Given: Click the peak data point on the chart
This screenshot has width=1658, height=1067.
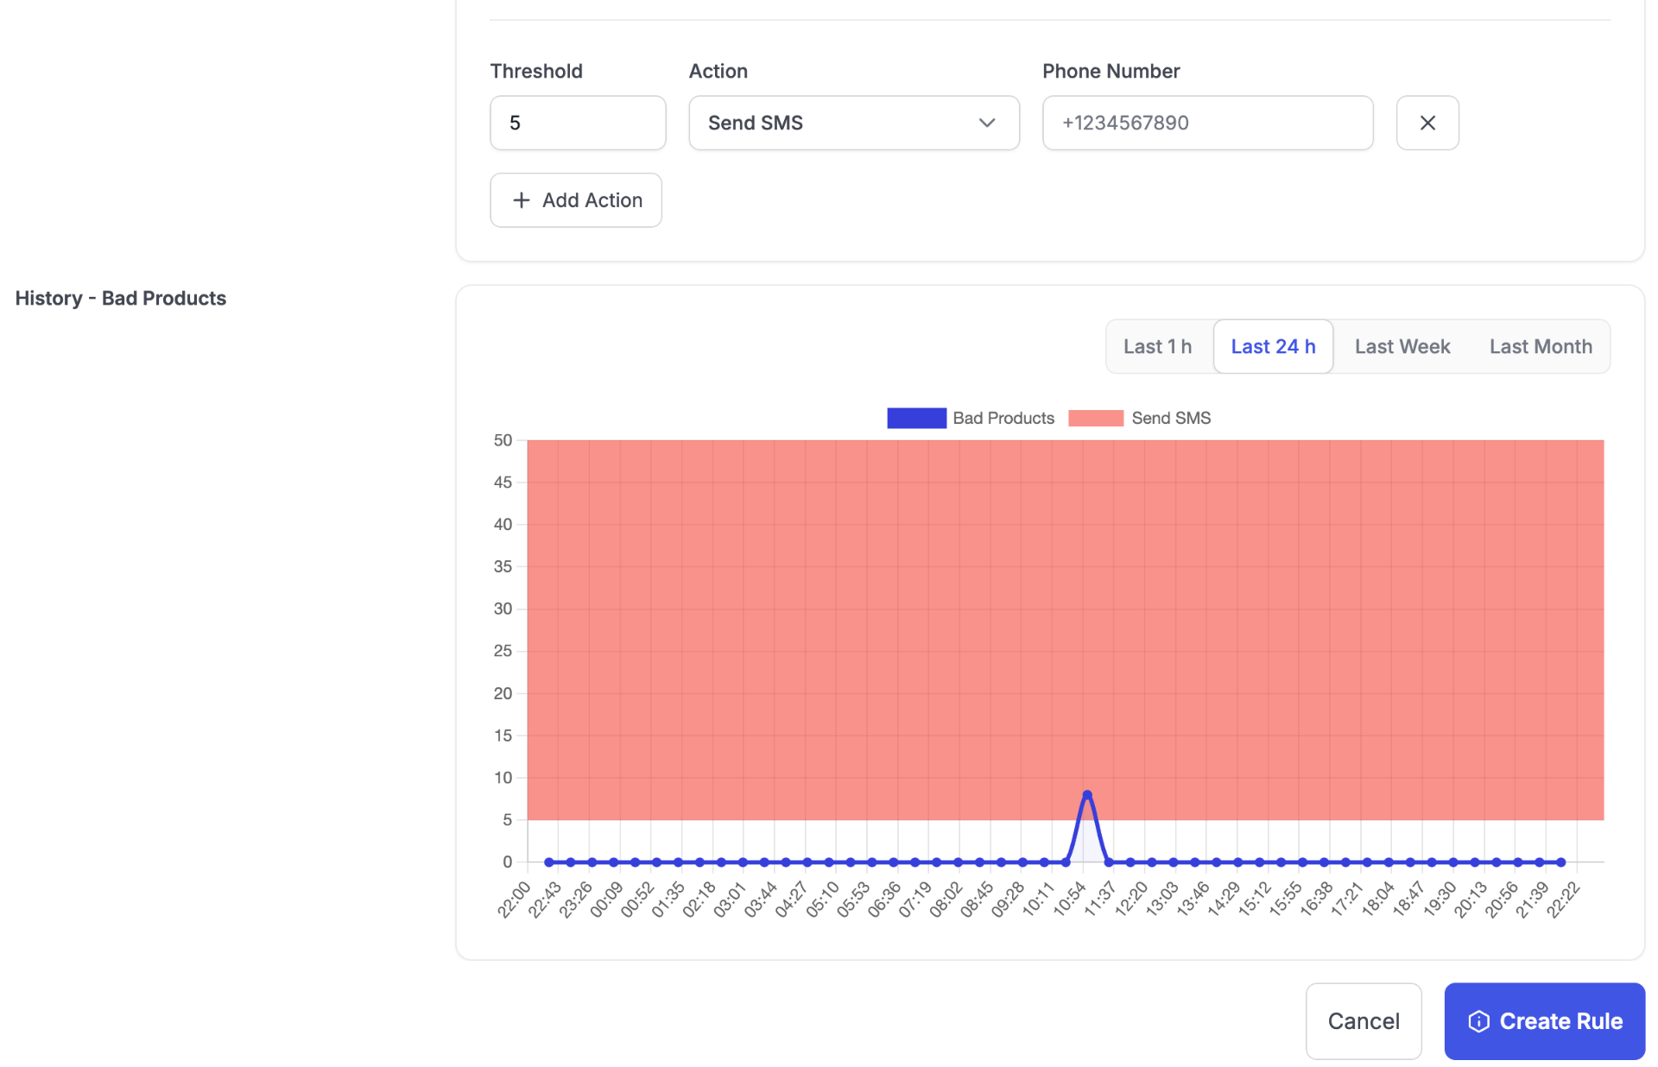Looking at the screenshot, I should pyautogui.click(x=1087, y=794).
